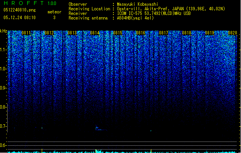241x153 pixels.
Task: Click the 0816 time marker
Action: (141, 33)
